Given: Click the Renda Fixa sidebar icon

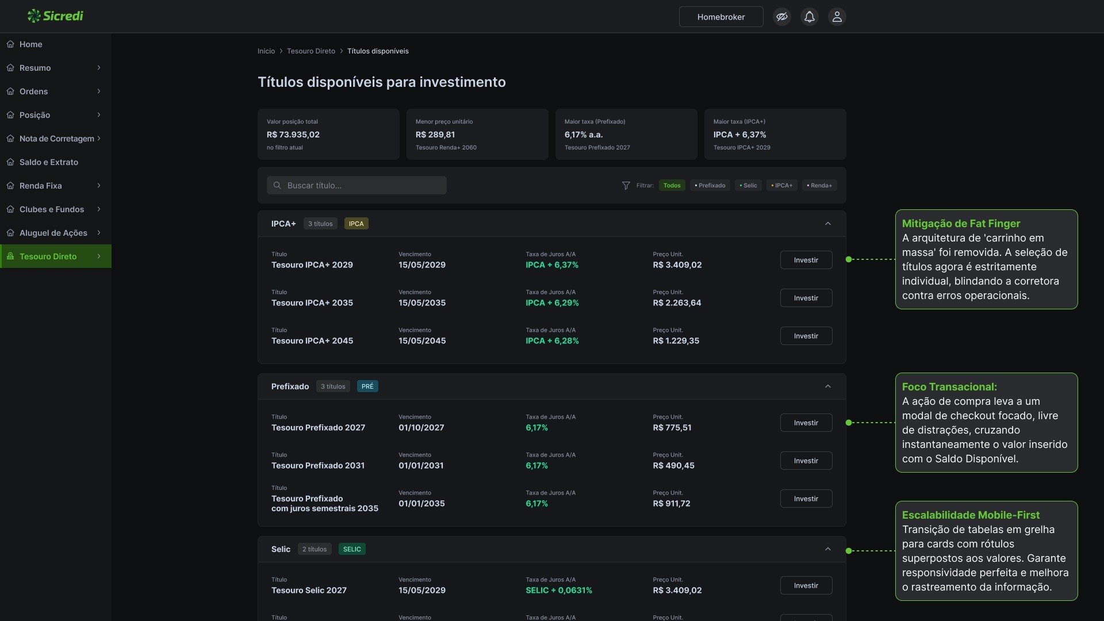Looking at the screenshot, I should (10, 186).
